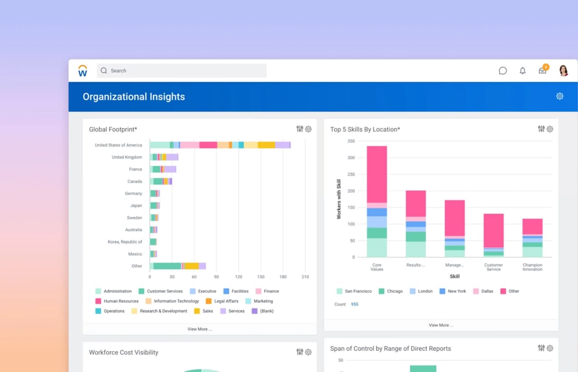This screenshot has width=578, height=372.
Task: Click the Other row bar in Global Footprint
Action: pos(178,266)
